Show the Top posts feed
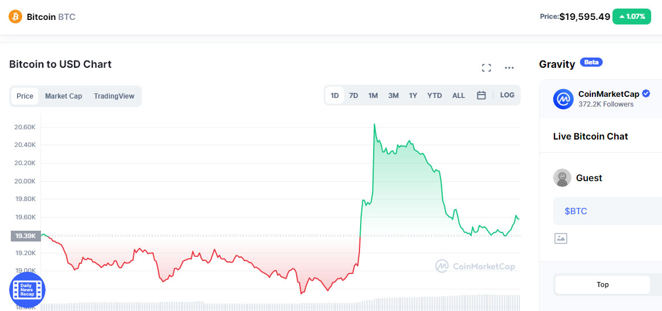This screenshot has height=311, width=662. (x=602, y=285)
